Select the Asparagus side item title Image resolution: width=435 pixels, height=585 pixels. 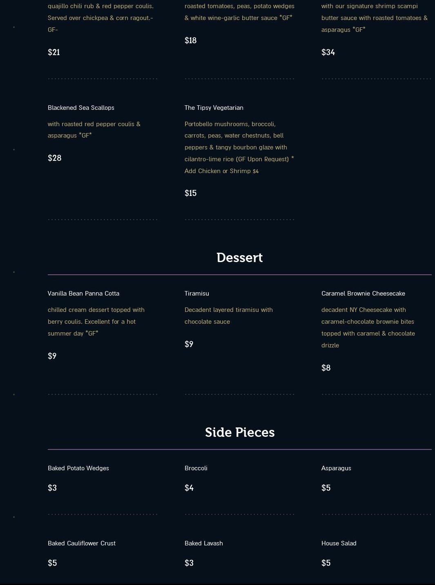[336, 468]
